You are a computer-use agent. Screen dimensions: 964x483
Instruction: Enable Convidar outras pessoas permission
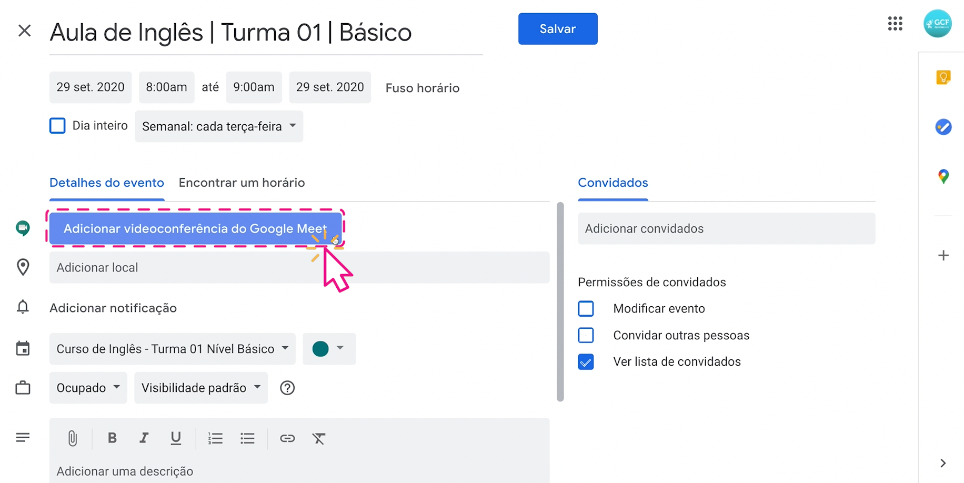tap(586, 335)
